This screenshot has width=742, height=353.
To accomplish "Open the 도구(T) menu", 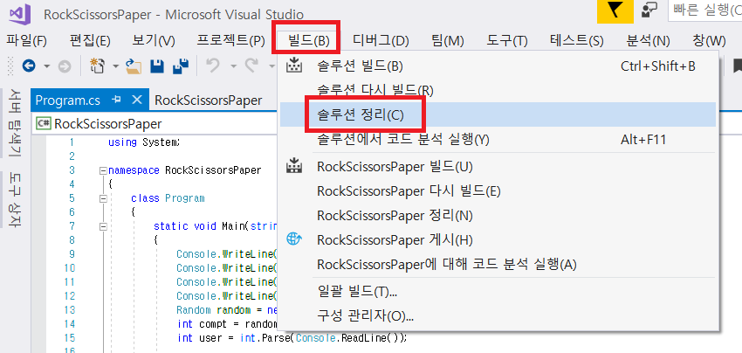I will point(507,41).
